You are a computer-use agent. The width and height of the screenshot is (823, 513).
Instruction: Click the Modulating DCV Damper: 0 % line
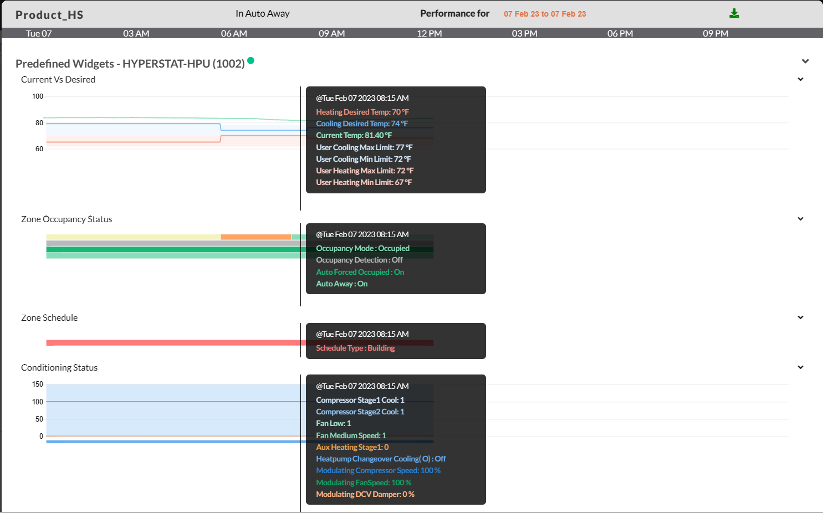click(x=365, y=494)
